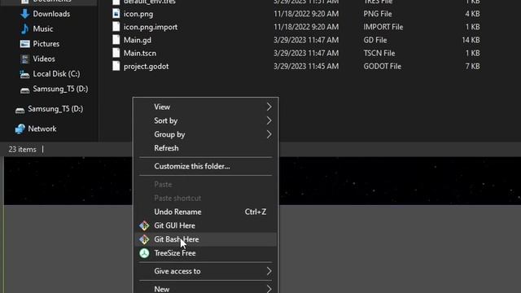Screen dimensions: 521x293
Task: Click the GD File type cell
Action: 374,40
